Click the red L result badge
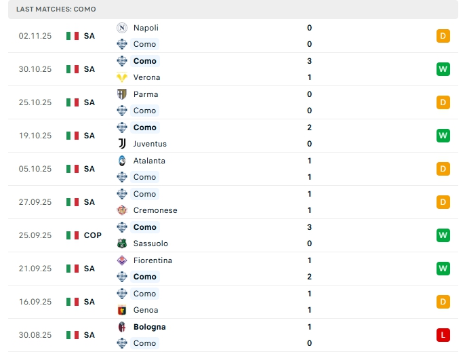465x352 pixels. click(x=443, y=335)
